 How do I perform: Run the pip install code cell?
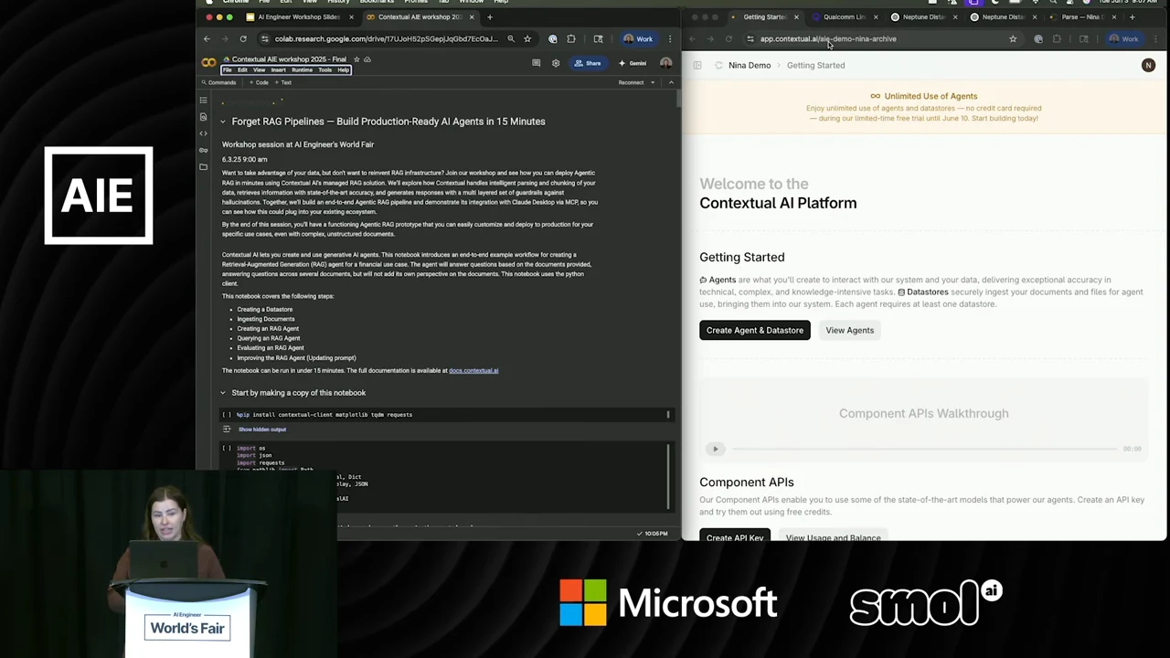[227, 415]
